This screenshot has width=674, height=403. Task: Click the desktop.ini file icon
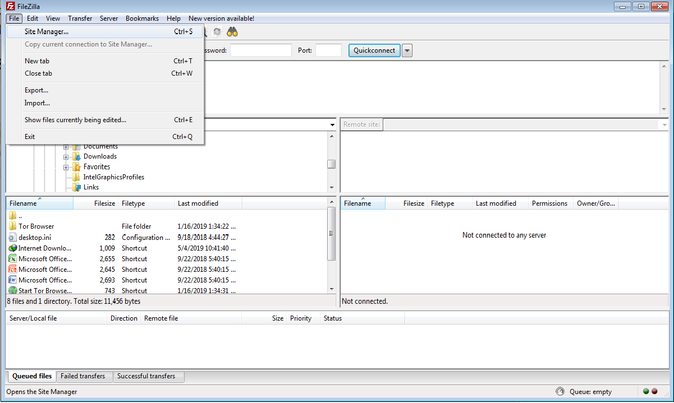(x=13, y=237)
